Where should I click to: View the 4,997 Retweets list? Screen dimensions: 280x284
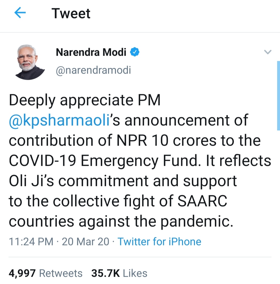point(46,273)
